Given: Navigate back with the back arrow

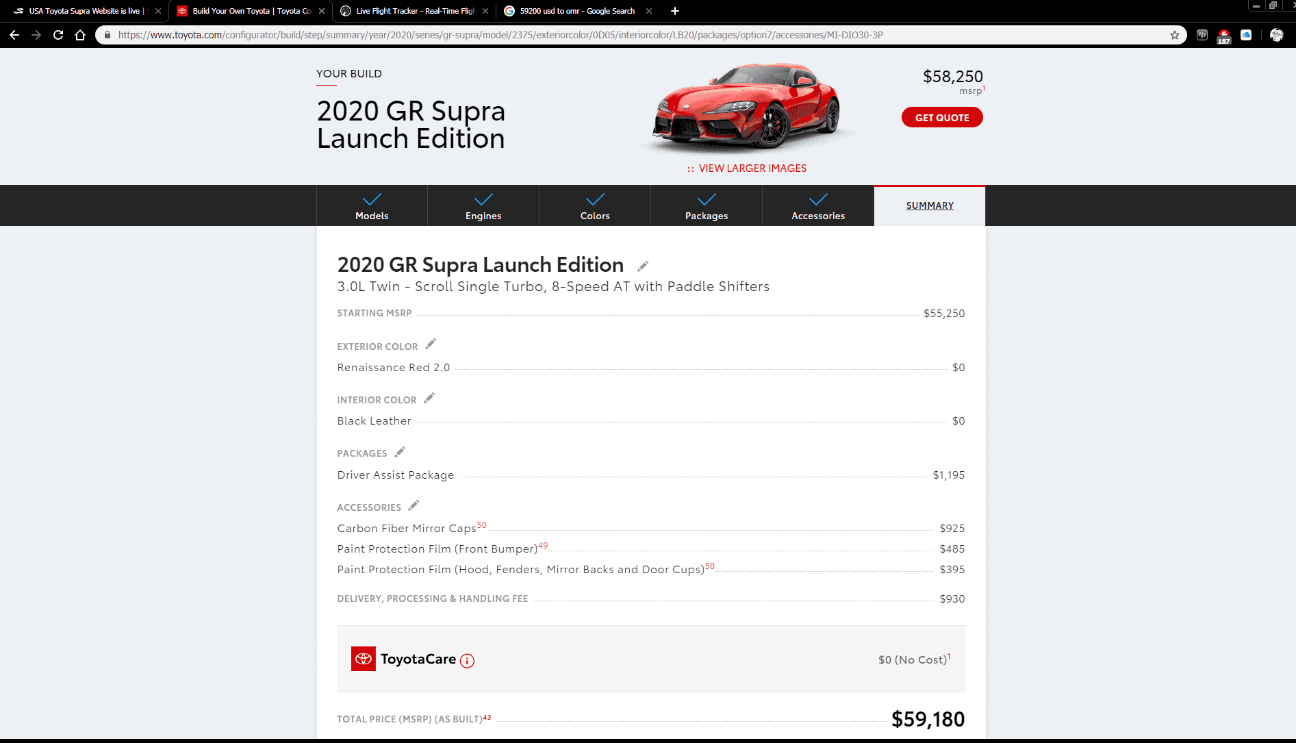Looking at the screenshot, I should (x=14, y=35).
